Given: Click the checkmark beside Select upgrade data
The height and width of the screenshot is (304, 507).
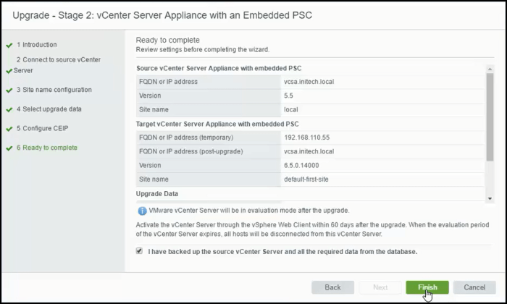Looking at the screenshot, I should pyautogui.click(x=9, y=109).
